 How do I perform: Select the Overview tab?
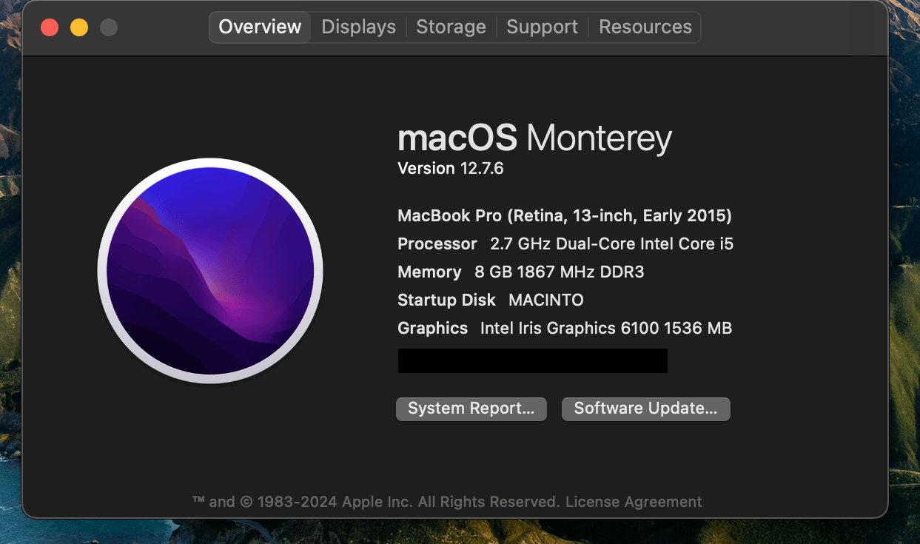click(260, 27)
